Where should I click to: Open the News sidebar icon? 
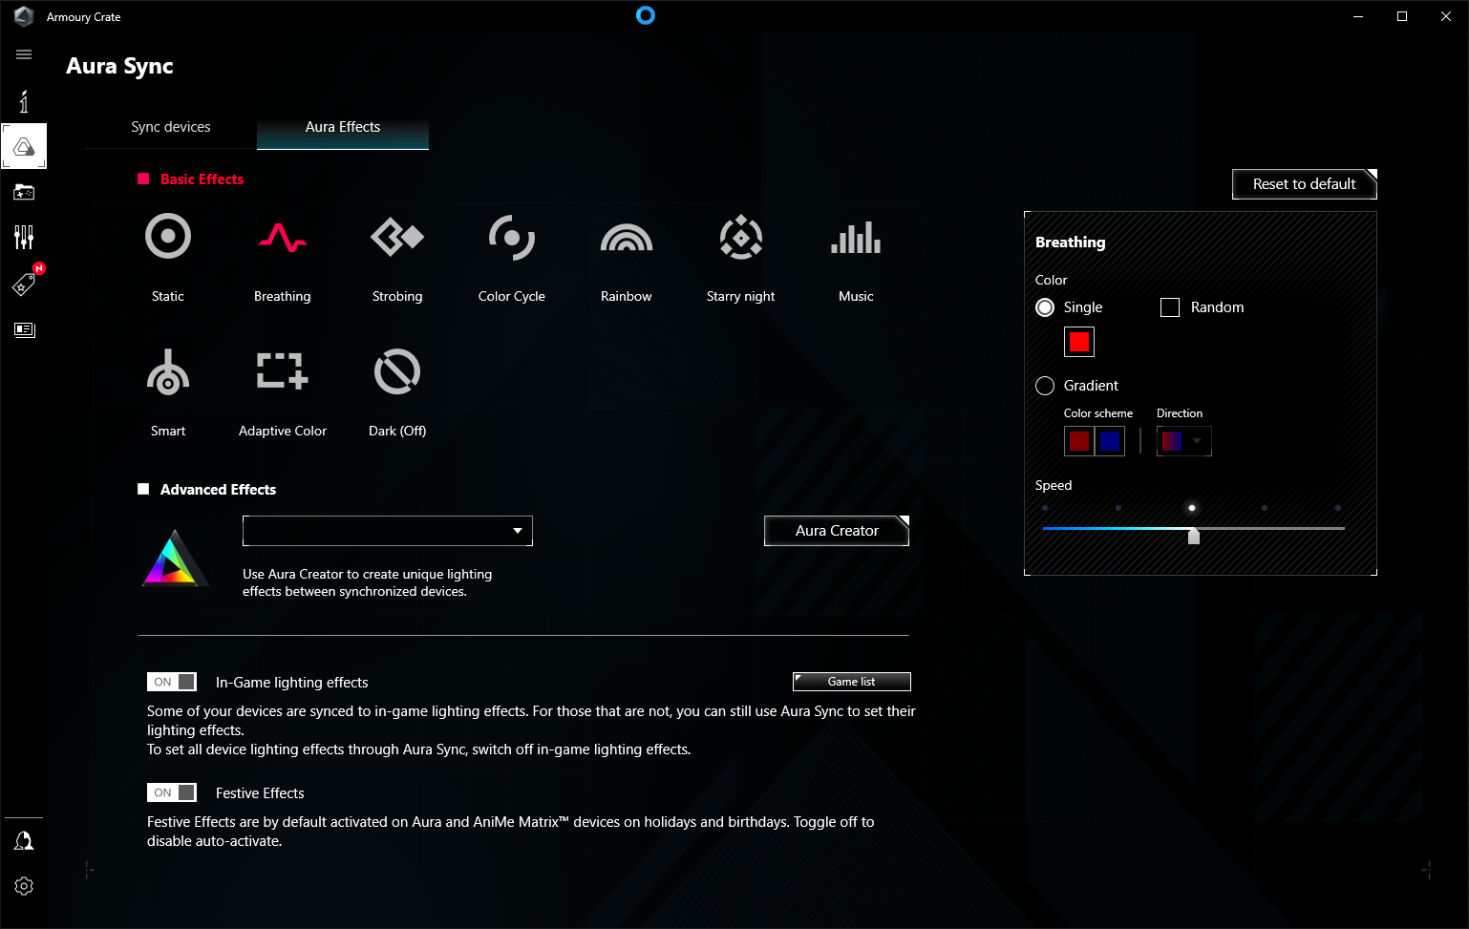click(24, 329)
